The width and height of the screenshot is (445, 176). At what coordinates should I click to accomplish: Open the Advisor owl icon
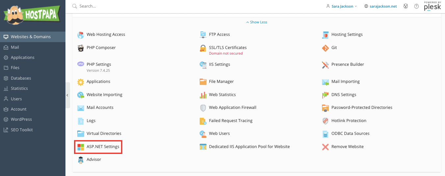tap(81, 160)
